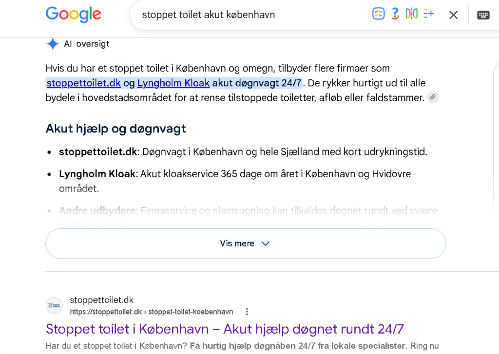
Task: Clear the search query with the X
Action: click(454, 15)
